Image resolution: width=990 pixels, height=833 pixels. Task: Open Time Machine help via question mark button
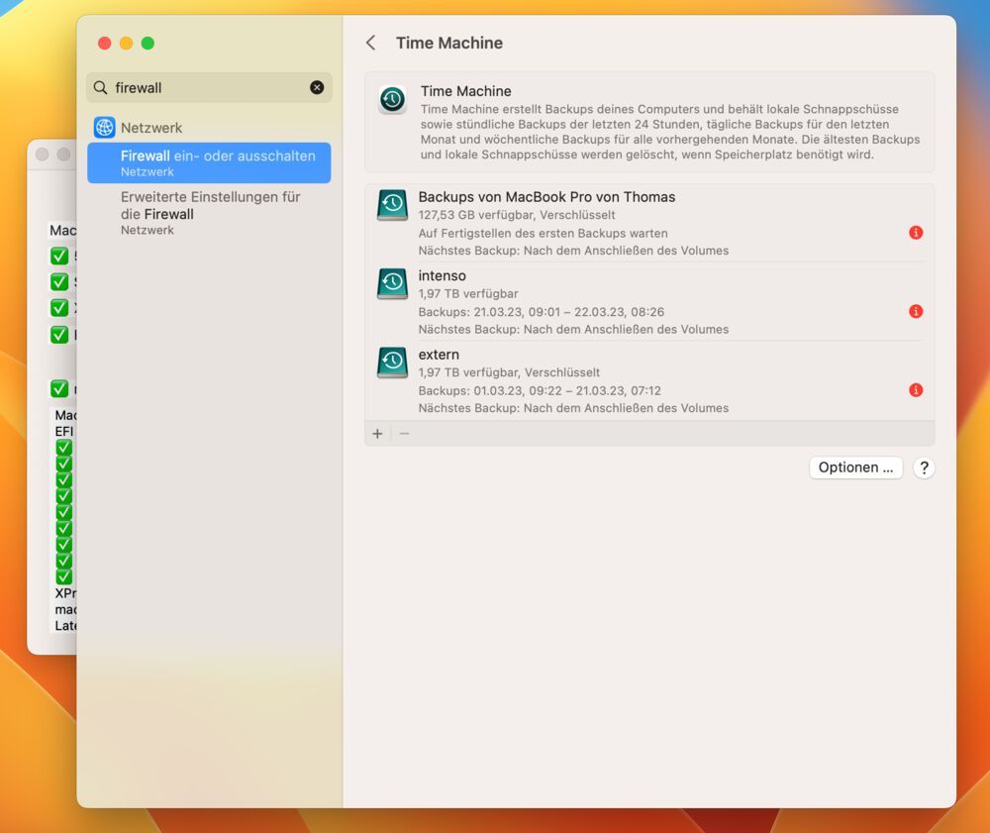(x=924, y=467)
